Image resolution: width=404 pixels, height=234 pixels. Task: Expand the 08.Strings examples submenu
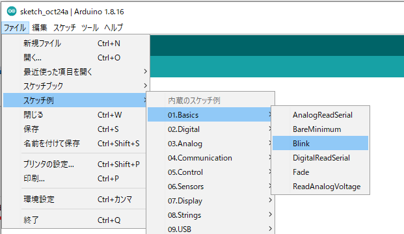[x=210, y=215]
